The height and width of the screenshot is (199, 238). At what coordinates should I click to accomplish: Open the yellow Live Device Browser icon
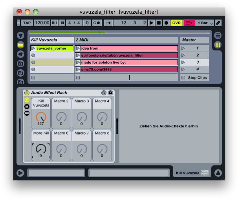[21, 45]
